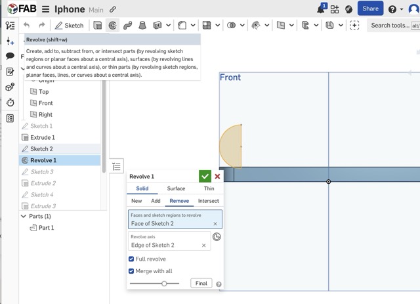
Task: Open the Boolean tool dropdown arrow
Action: click(242, 26)
